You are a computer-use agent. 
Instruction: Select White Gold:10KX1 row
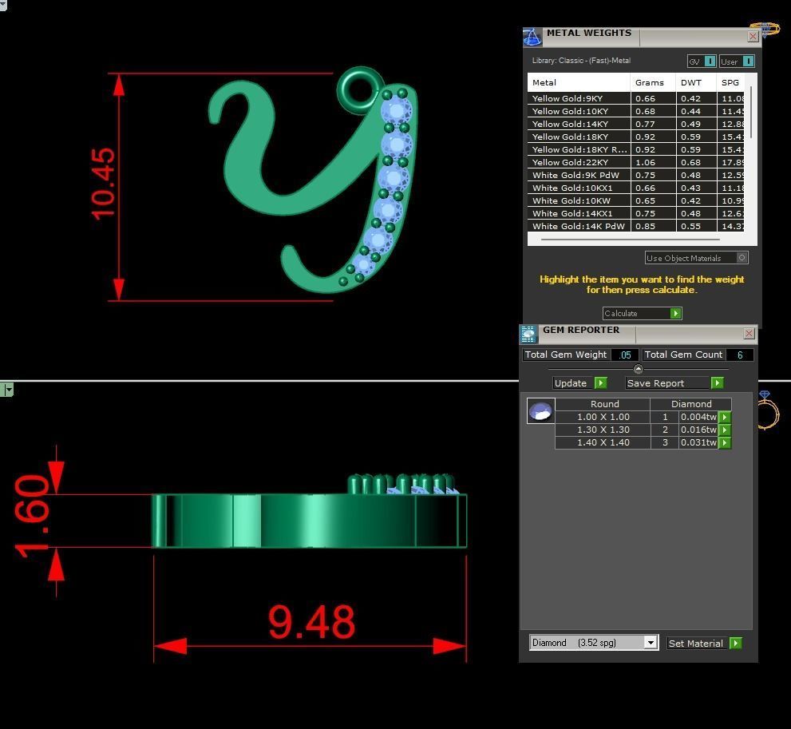(x=635, y=188)
